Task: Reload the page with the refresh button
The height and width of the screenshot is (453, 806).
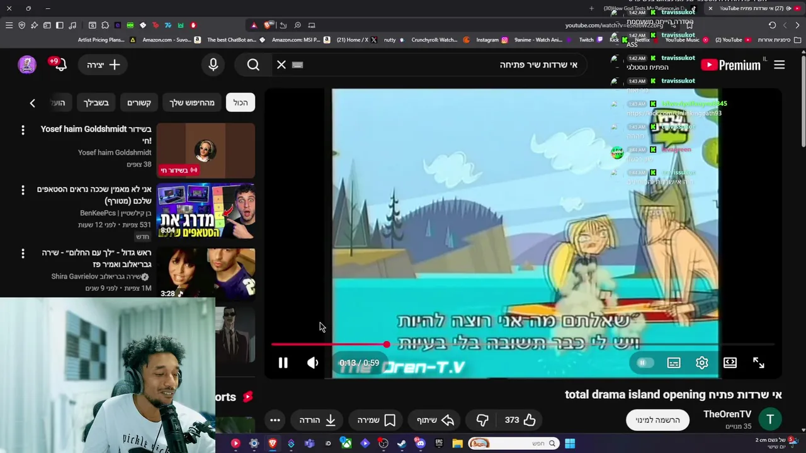Action: (772, 25)
